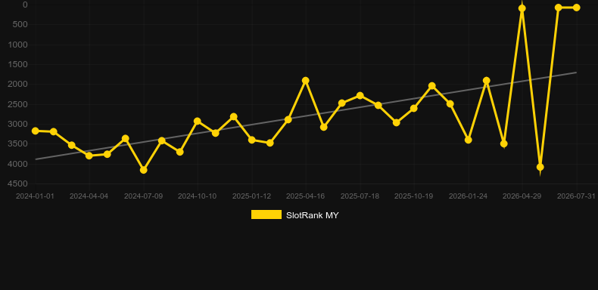Click the 2500 y-axis label

click(18, 104)
